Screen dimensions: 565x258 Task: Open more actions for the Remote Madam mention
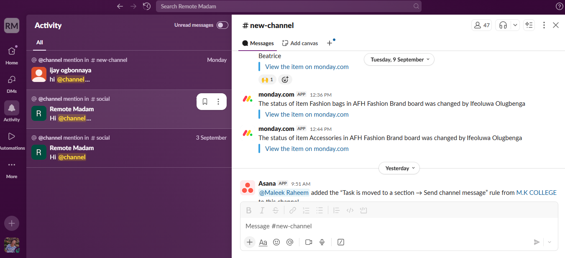click(218, 102)
